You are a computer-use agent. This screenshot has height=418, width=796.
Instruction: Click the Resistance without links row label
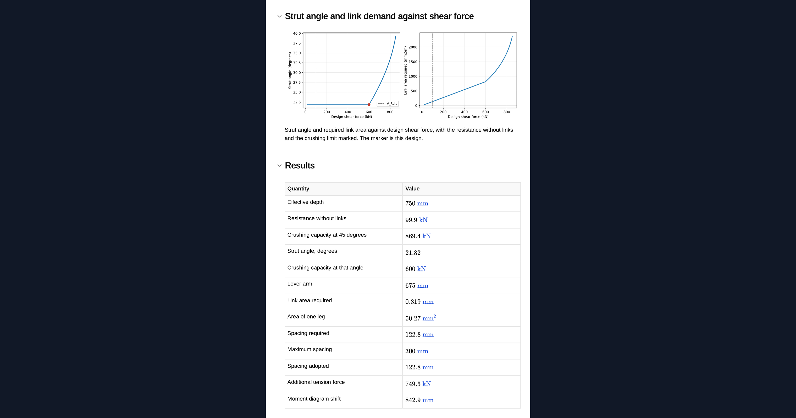point(317,218)
